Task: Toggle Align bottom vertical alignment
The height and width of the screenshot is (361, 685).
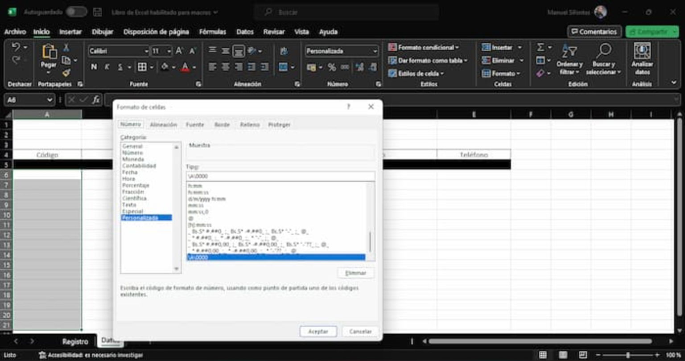Action: 239,51
